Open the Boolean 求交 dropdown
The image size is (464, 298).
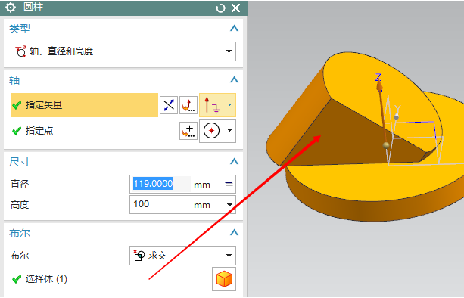coord(182,256)
